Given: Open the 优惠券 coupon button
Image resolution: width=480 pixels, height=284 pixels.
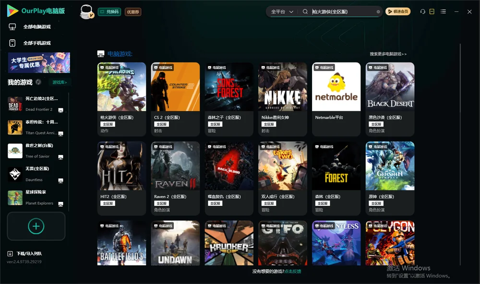Looking at the screenshot, I should click(x=133, y=12).
